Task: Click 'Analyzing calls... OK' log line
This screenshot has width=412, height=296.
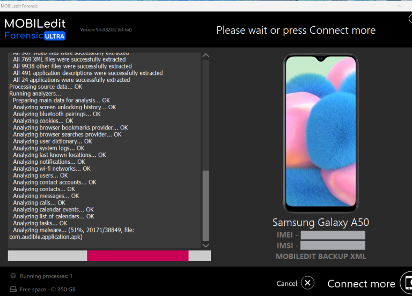Action: pos(39,203)
